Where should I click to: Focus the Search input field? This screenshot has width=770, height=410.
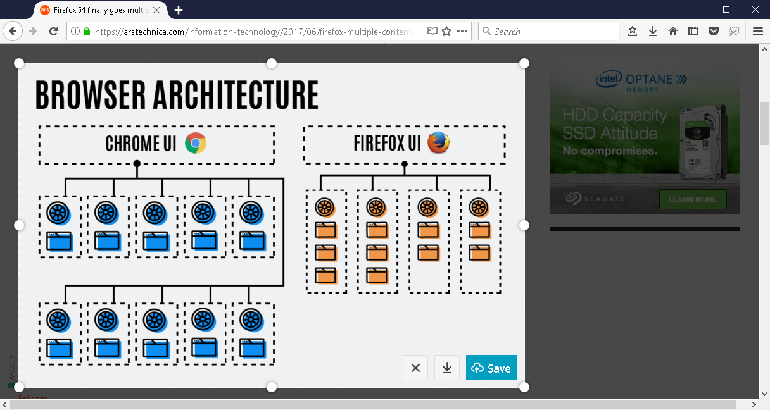pos(548,31)
